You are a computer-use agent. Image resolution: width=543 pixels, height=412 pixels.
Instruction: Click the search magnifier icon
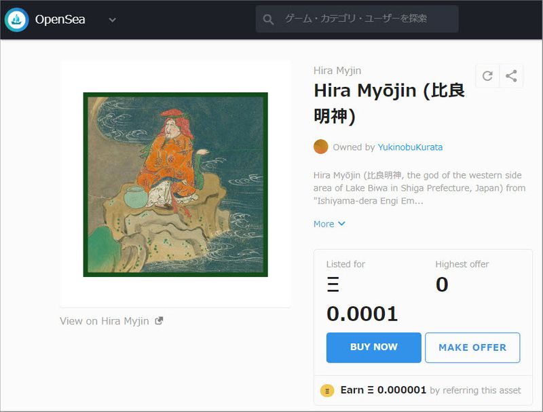click(269, 20)
